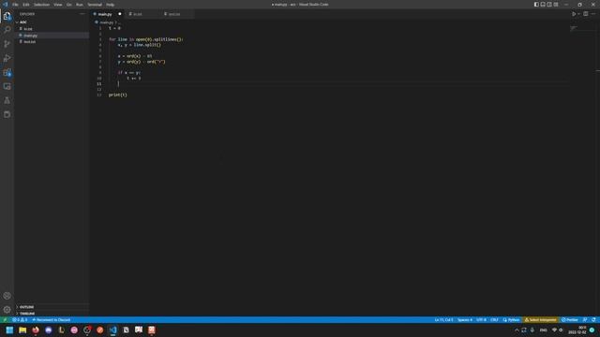Viewport: 600px width, 337px height.
Task: Place cursor on the print(t) line
Action: click(118, 95)
